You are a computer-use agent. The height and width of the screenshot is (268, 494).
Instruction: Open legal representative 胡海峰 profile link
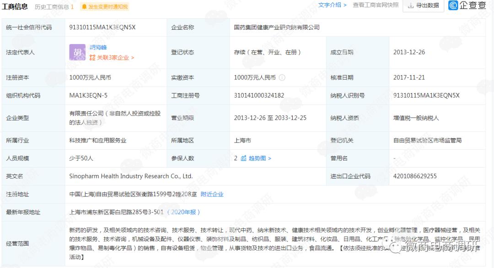[x=98, y=48]
